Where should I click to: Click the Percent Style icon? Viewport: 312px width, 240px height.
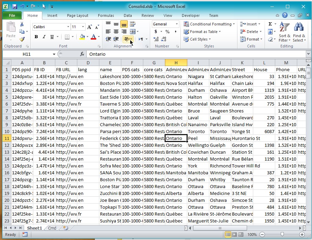click(x=167, y=32)
